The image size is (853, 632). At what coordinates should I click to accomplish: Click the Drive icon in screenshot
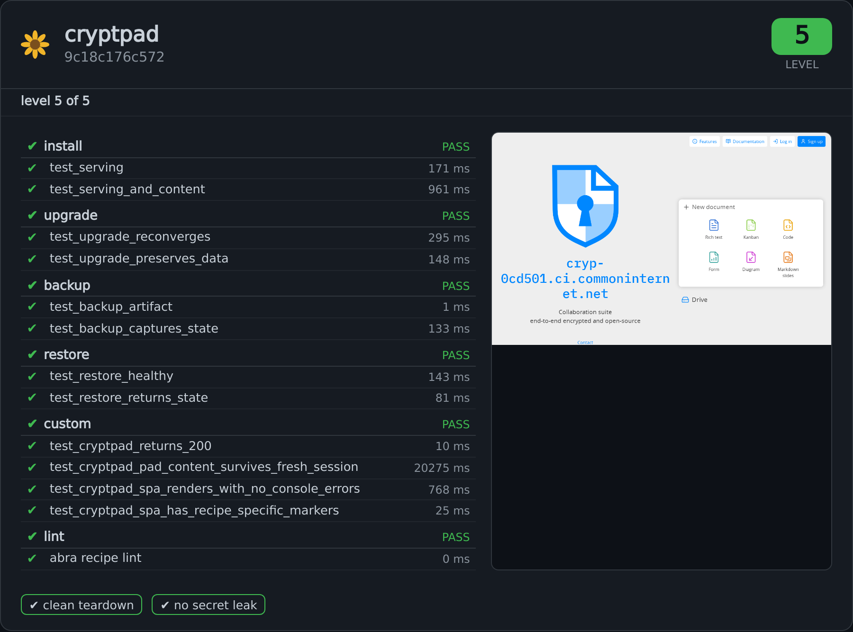(x=685, y=299)
